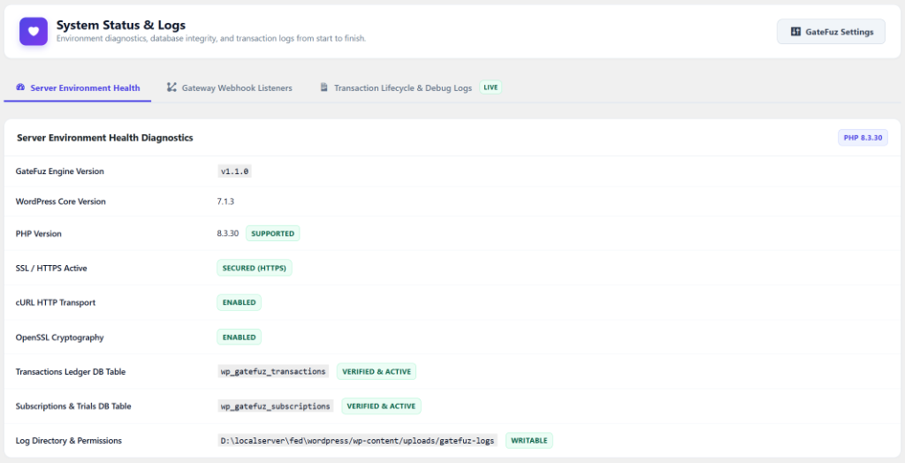Click the SECURED (HTTPS) badge

point(254,268)
